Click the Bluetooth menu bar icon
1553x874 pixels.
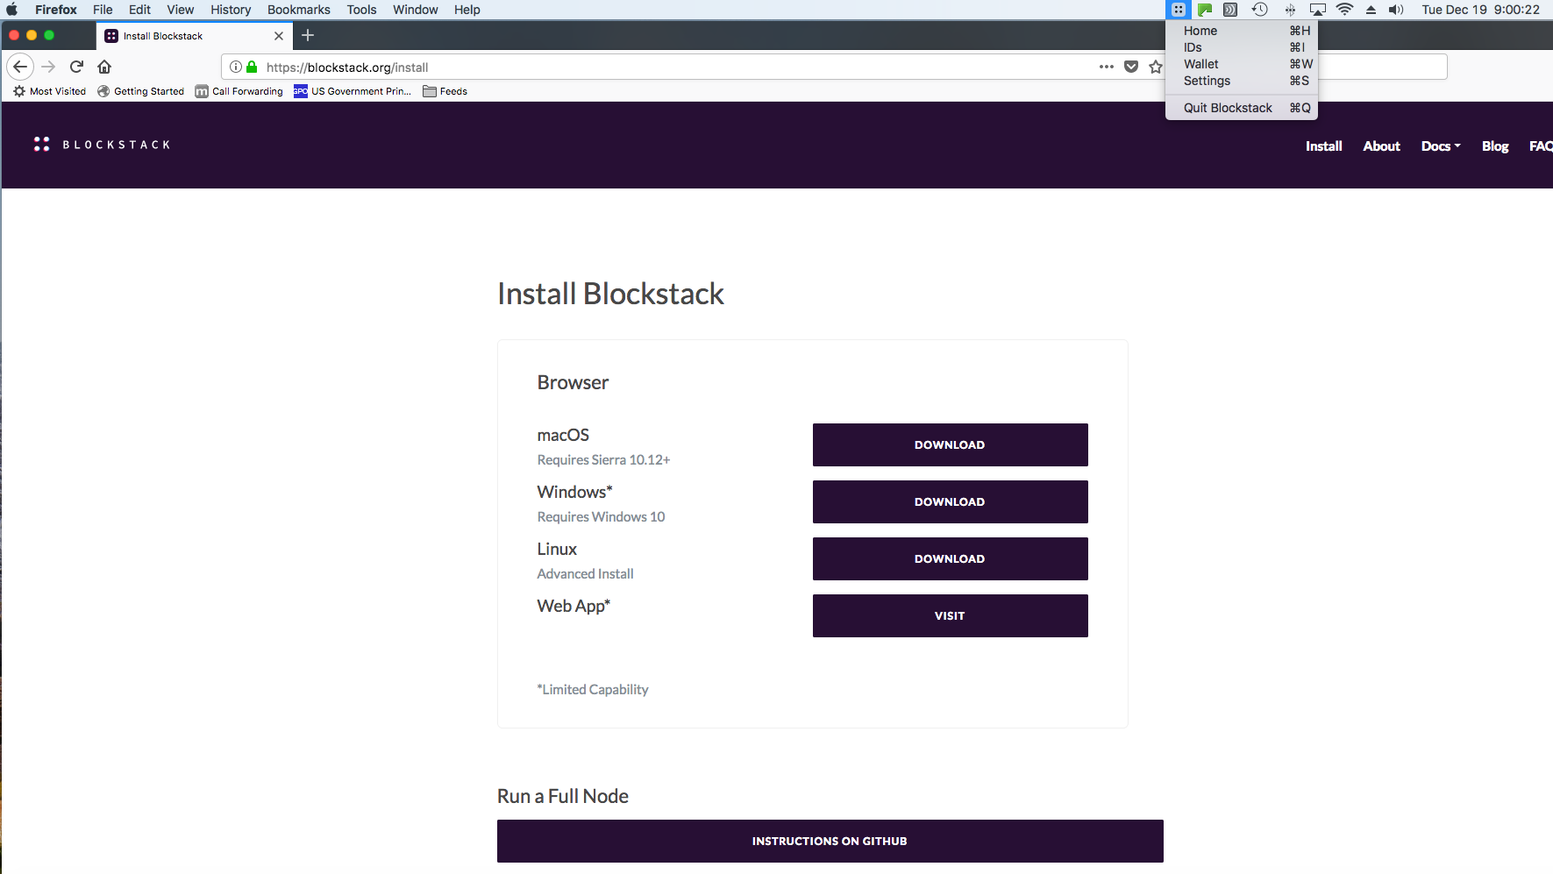coord(1290,10)
